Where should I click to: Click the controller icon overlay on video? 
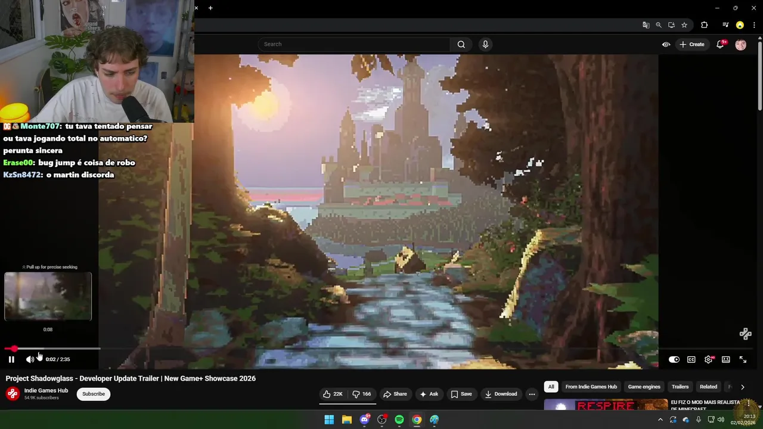(x=745, y=334)
